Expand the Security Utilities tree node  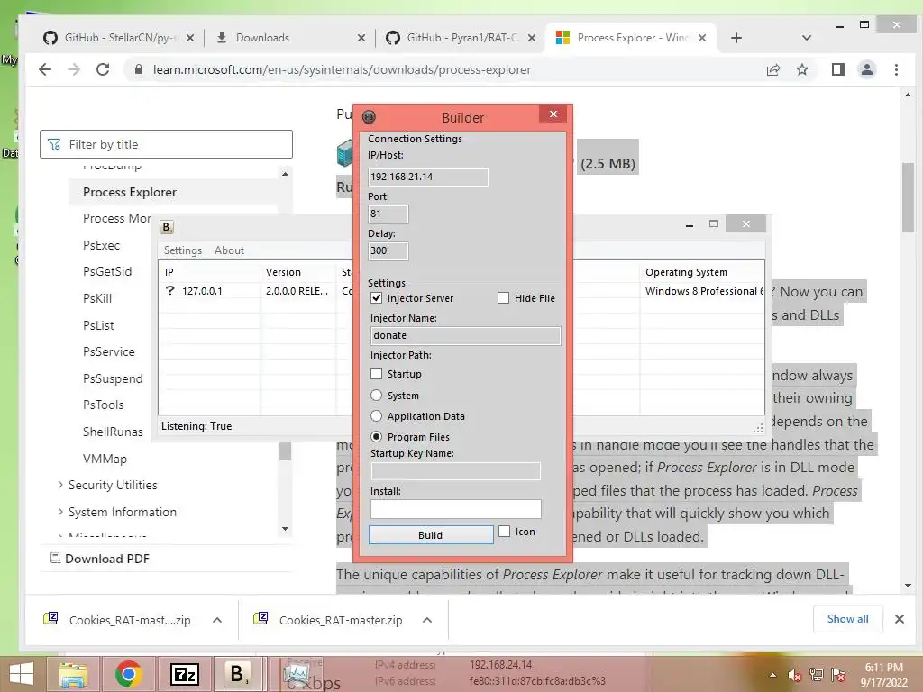click(60, 484)
